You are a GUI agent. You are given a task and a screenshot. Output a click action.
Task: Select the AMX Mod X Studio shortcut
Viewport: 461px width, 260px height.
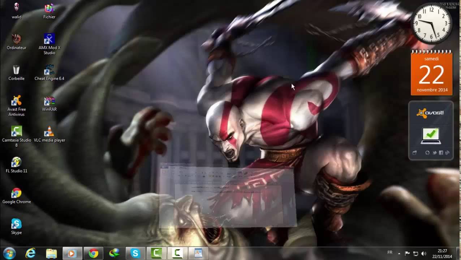(49, 44)
